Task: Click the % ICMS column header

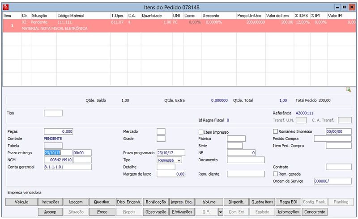Action: 302,16
